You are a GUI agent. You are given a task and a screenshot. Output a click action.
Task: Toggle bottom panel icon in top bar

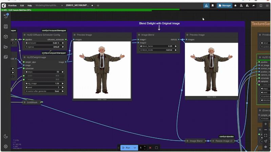[261, 5]
